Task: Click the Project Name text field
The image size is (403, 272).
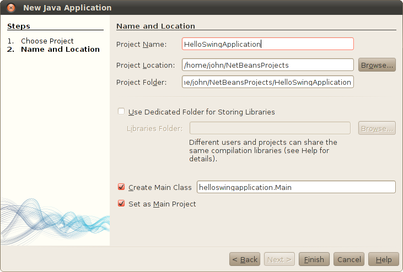Action: tap(268, 44)
